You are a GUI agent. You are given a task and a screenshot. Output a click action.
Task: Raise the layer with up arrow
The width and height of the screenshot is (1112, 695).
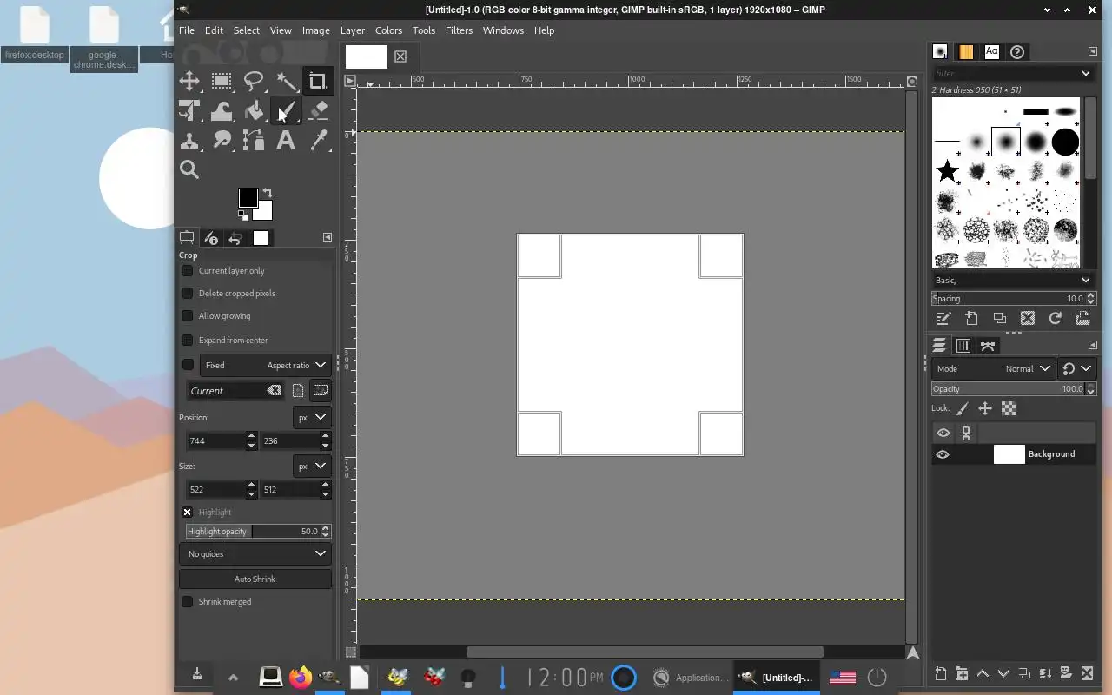pos(983,673)
